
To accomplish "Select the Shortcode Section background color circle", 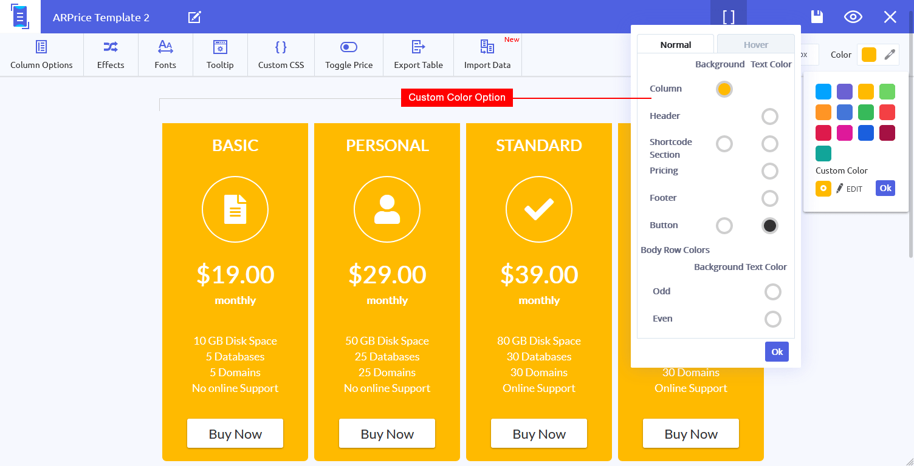I will coord(724,144).
